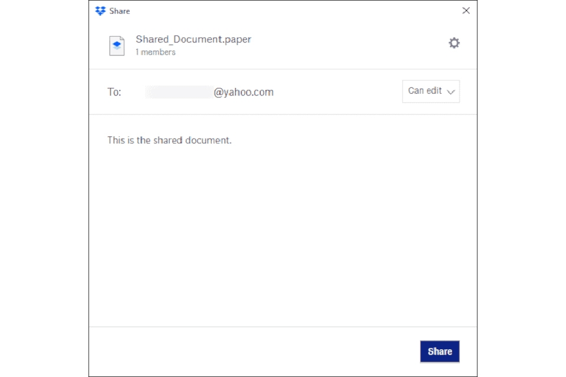
Task: Click the Dropbox logo in the title bar
Action: [x=100, y=11]
